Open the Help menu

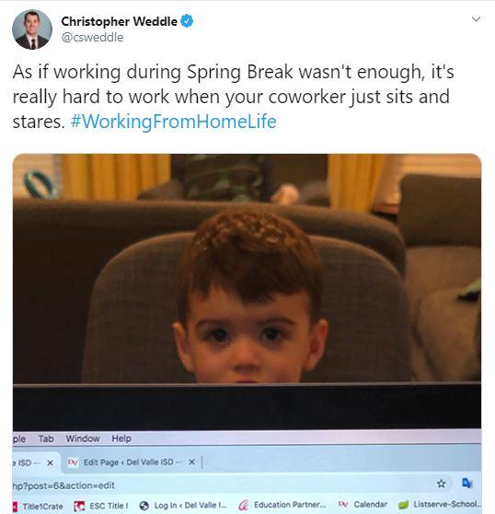point(121,438)
